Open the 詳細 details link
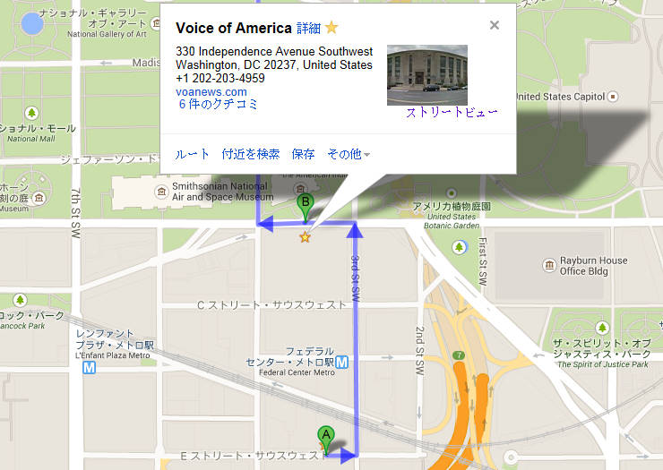The height and width of the screenshot is (470, 663). click(308, 29)
